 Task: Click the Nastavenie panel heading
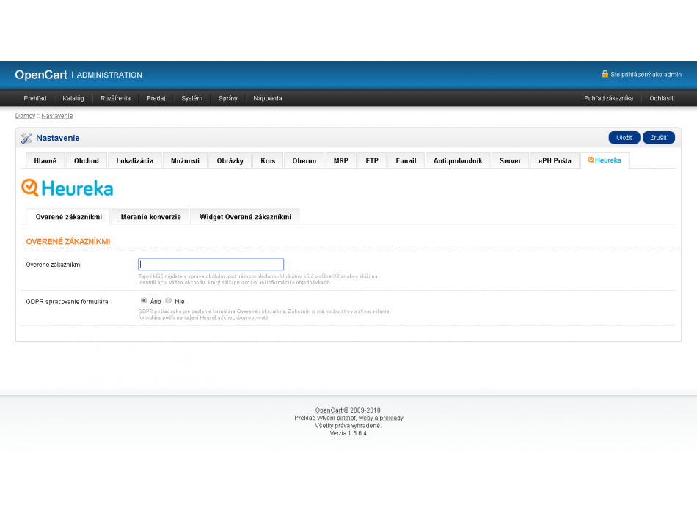click(58, 138)
